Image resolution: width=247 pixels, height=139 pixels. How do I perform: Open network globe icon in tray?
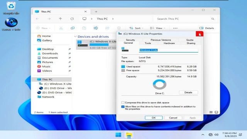(210, 135)
